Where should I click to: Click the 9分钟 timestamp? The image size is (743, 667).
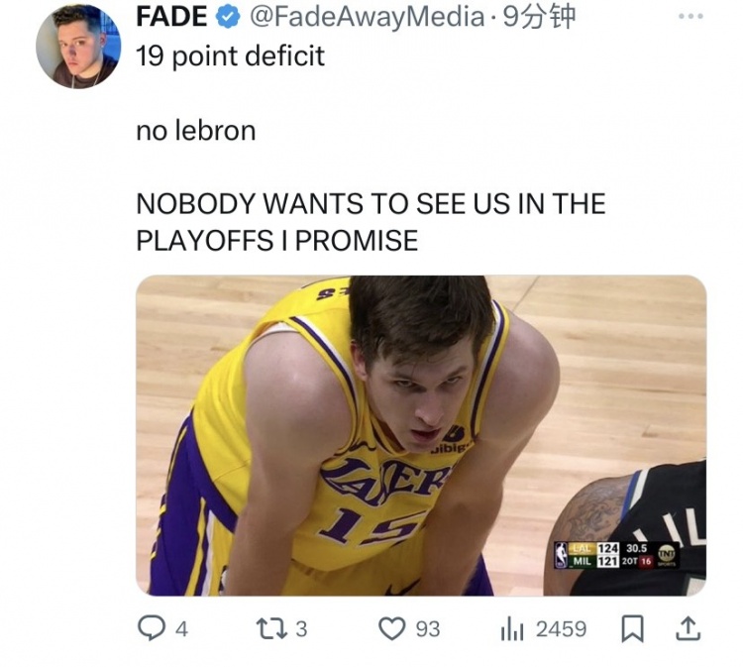pos(539,17)
